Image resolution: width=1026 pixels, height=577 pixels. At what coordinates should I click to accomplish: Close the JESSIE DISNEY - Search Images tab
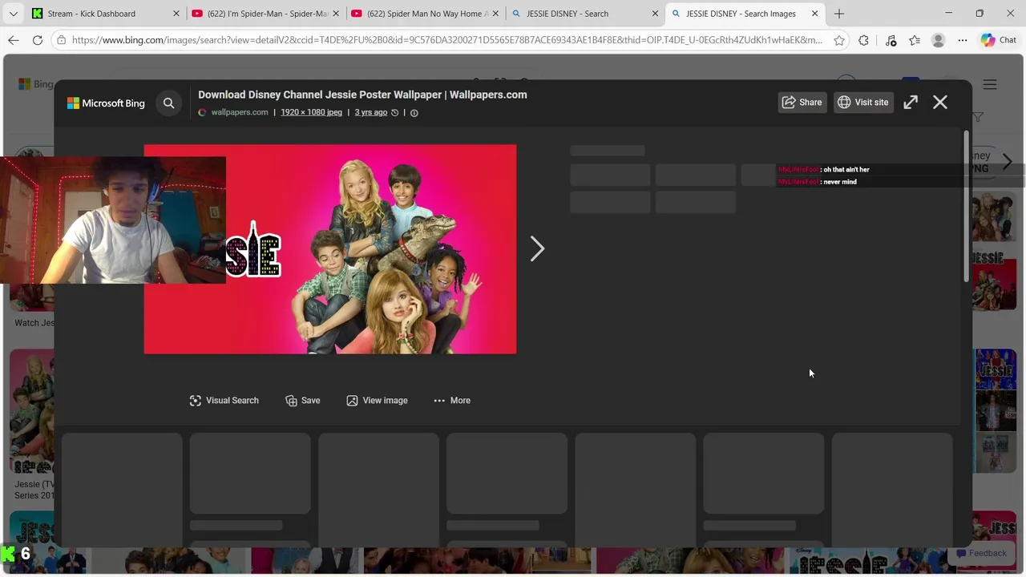815,14
